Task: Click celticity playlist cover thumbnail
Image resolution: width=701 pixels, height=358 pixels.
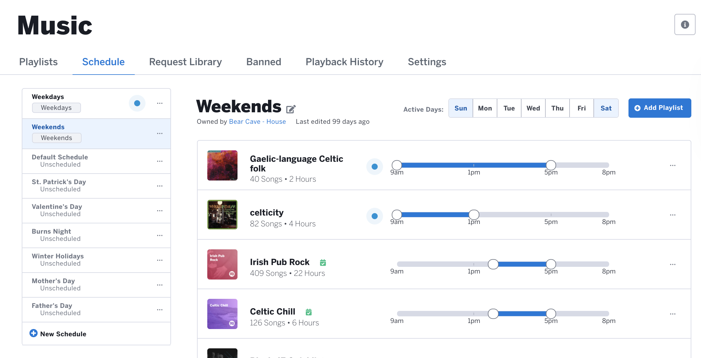Action: (x=222, y=215)
